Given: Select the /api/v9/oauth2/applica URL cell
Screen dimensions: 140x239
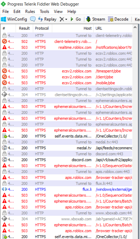Looking at the screenshot, I should pyautogui.click(x=114, y=160).
